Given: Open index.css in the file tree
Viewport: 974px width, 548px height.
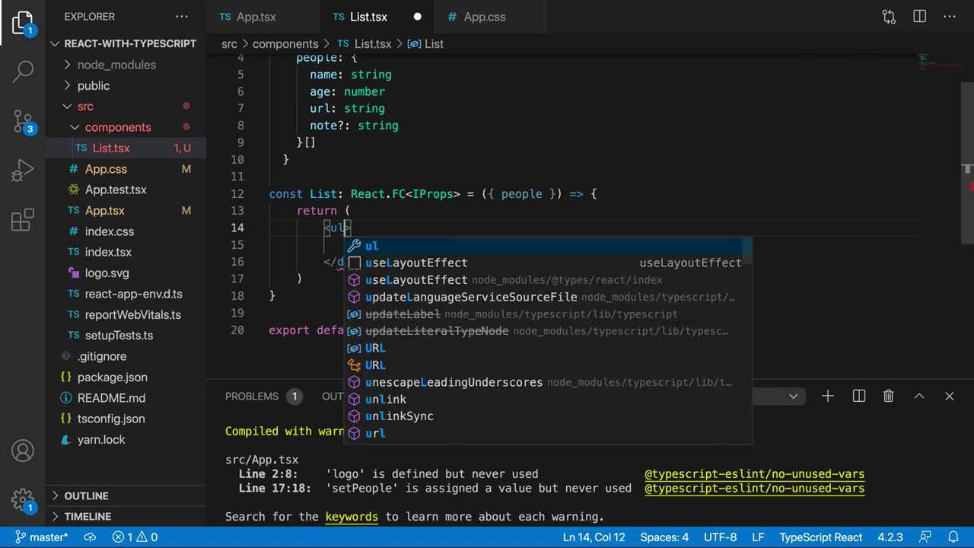Looking at the screenshot, I should [x=126, y=231].
